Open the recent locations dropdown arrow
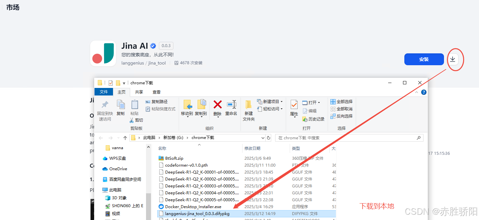The image size is (479, 220). [x=118, y=138]
